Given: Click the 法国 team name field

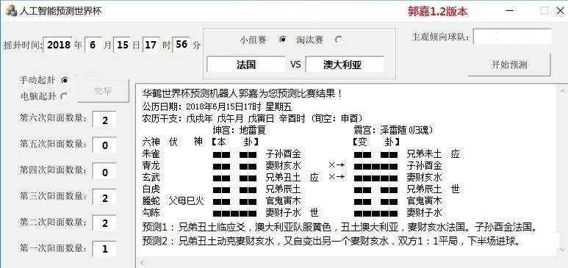Looking at the screenshot, I should pyautogui.click(x=246, y=65).
